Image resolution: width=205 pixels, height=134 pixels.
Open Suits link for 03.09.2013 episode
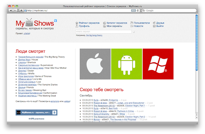coord(96,100)
